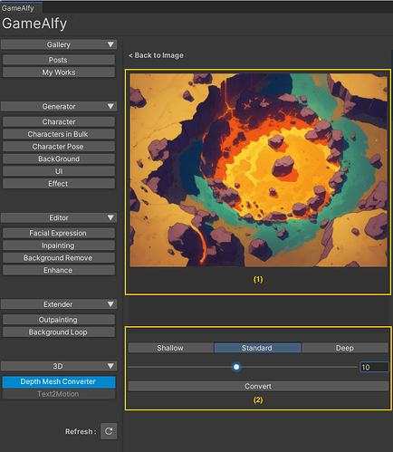Viewport: 393px width, 452px height.
Task: Click the depth slider handle
Action: pos(236,367)
